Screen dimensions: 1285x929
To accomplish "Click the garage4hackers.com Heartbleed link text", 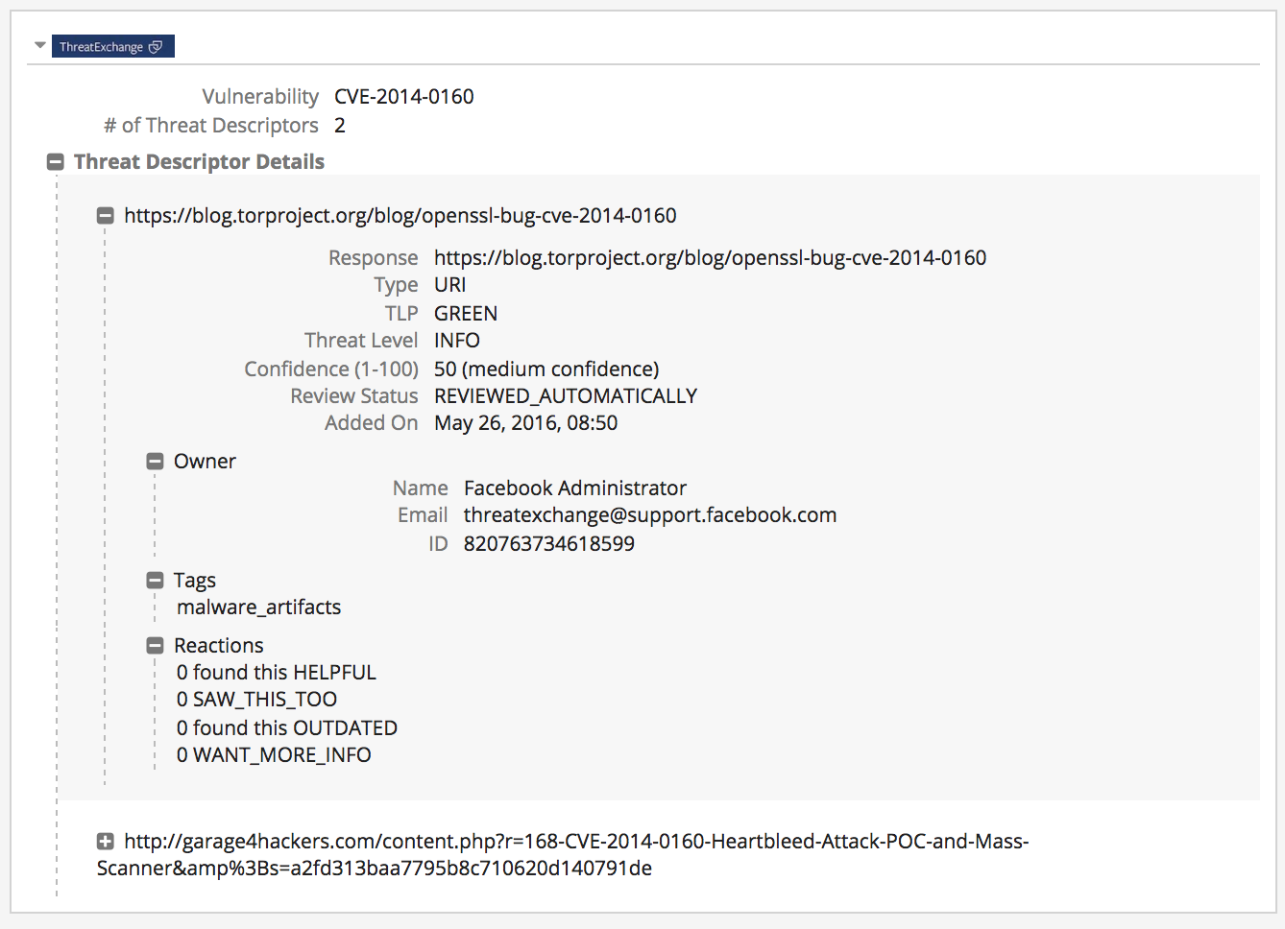I will (x=576, y=842).
